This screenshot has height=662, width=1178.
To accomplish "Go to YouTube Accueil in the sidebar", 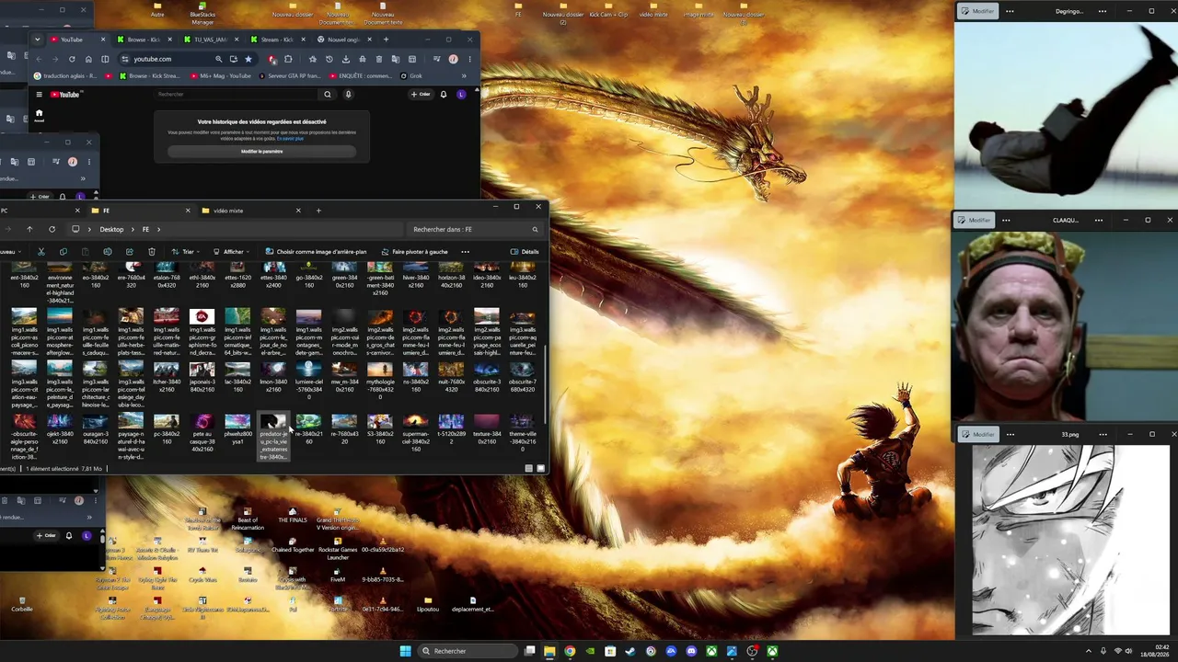I will coord(39,113).
